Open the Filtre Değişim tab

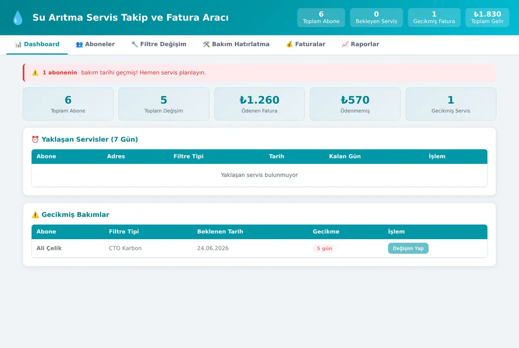(x=159, y=44)
